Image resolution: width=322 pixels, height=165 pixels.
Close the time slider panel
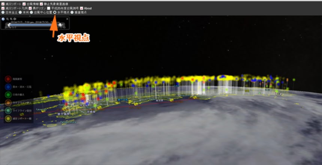tap(67, 19)
